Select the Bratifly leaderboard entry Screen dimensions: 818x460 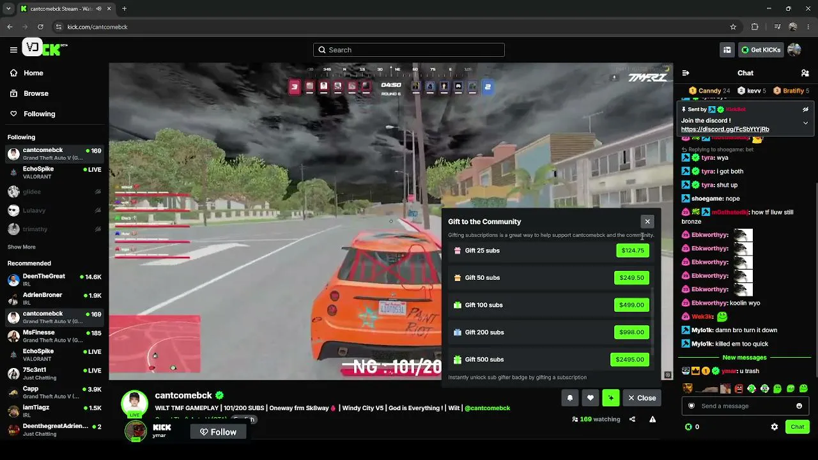pos(791,91)
